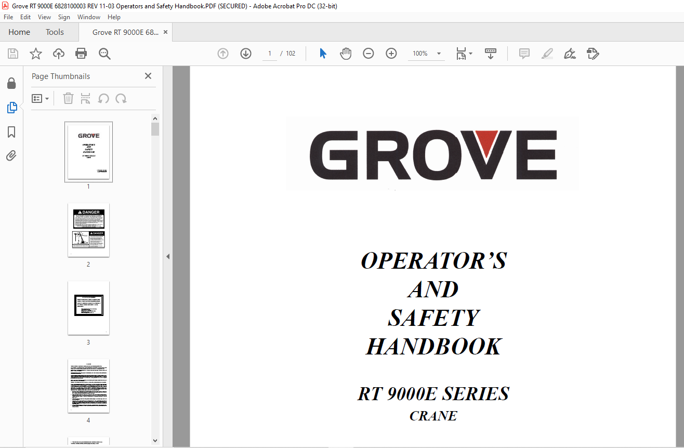Open the Attachments paperclip panel
The image size is (684, 448).
point(11,156)
